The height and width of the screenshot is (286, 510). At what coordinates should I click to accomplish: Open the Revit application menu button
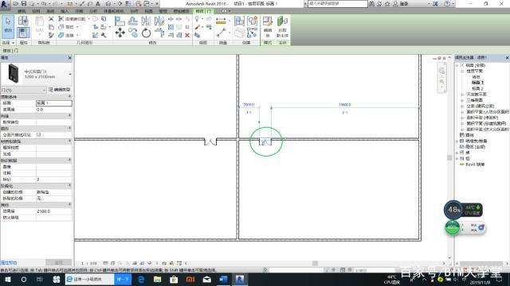[x=5, y=4]
